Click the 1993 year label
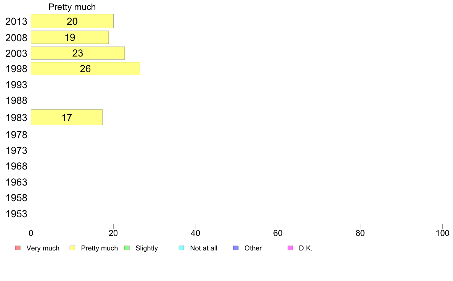The height and width of the screenshot is (281, 453). [x=16, y=85]
